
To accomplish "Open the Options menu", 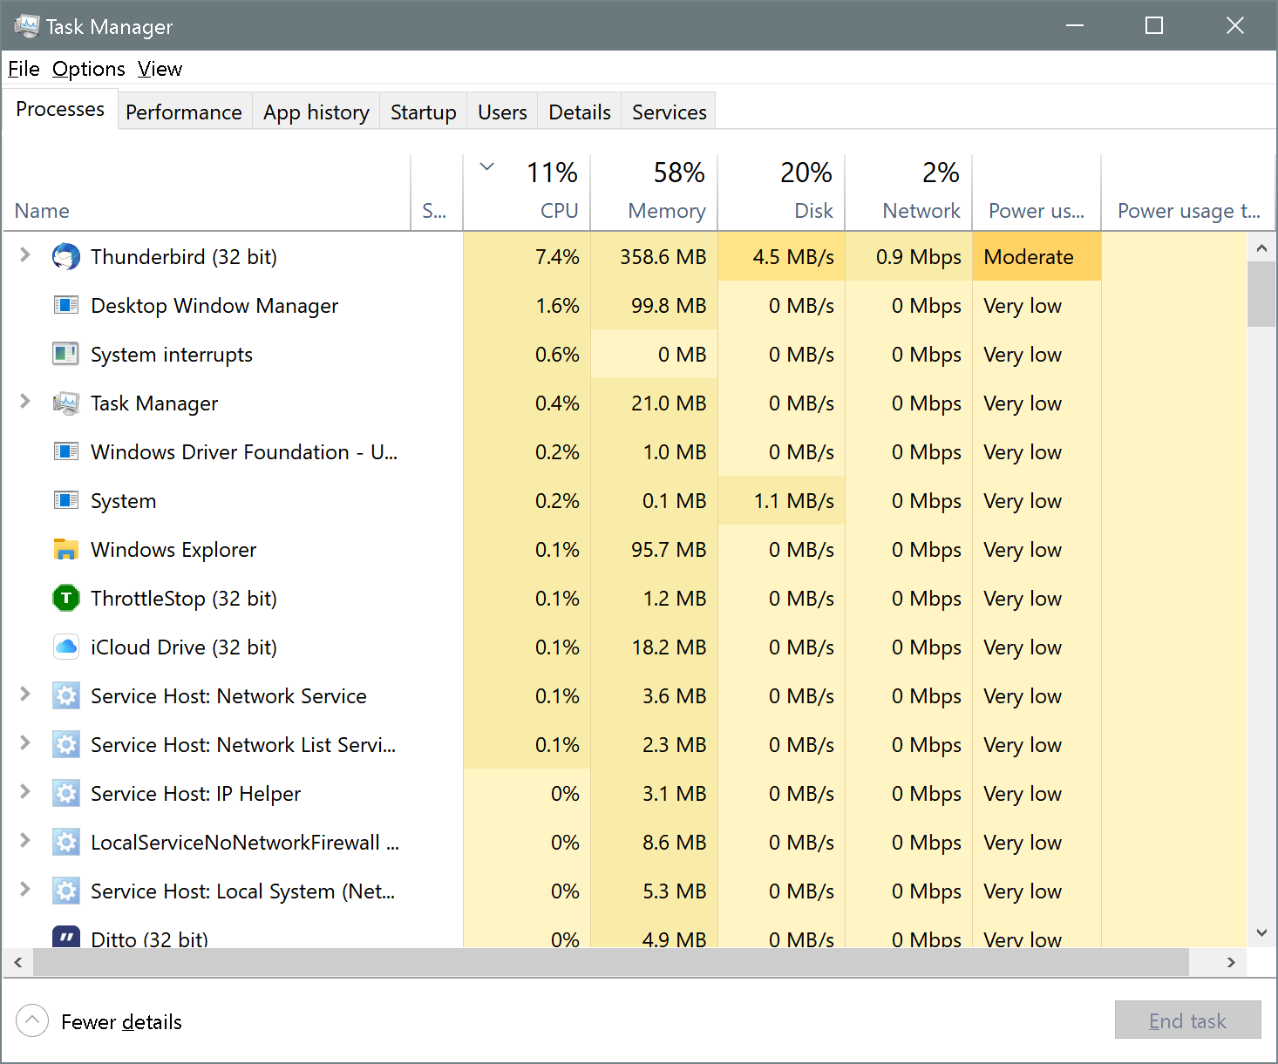I will (x=88, y=69).
